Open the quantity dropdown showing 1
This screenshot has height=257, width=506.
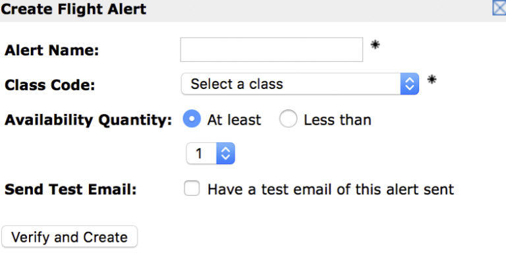pos(211,154)
